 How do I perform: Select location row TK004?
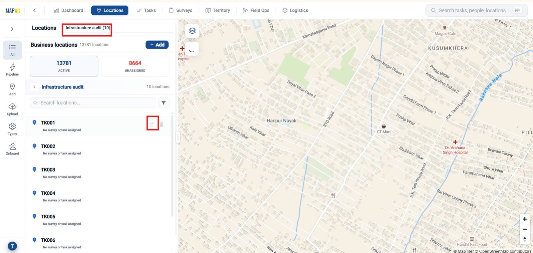[98, 196]
